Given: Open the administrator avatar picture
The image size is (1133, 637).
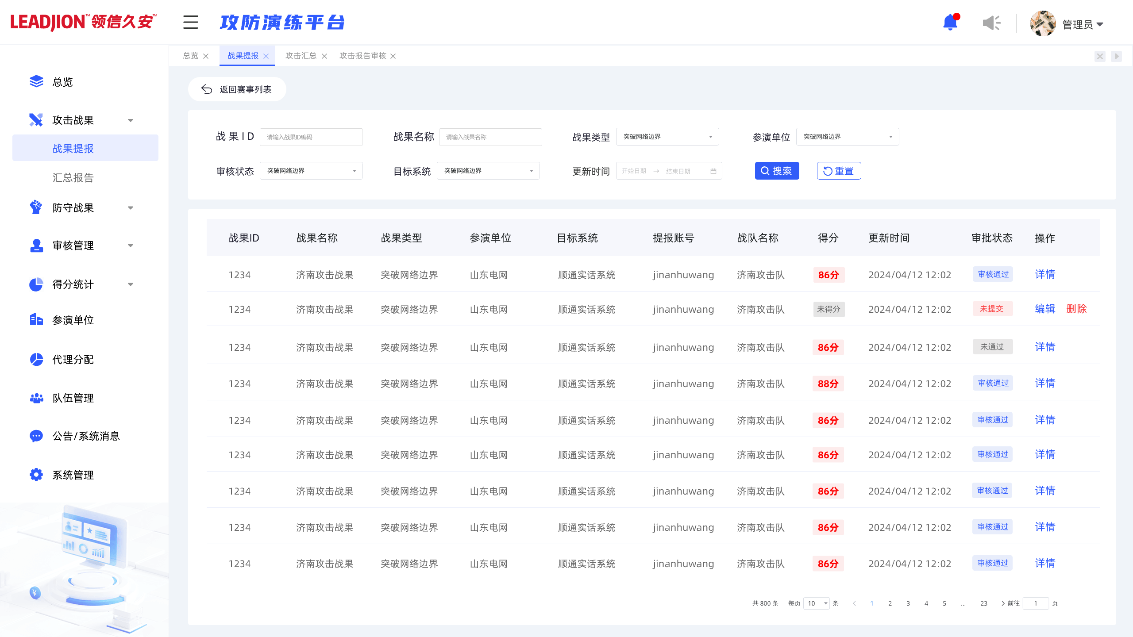Looking at the screenshot, I should pos(1043,23).
